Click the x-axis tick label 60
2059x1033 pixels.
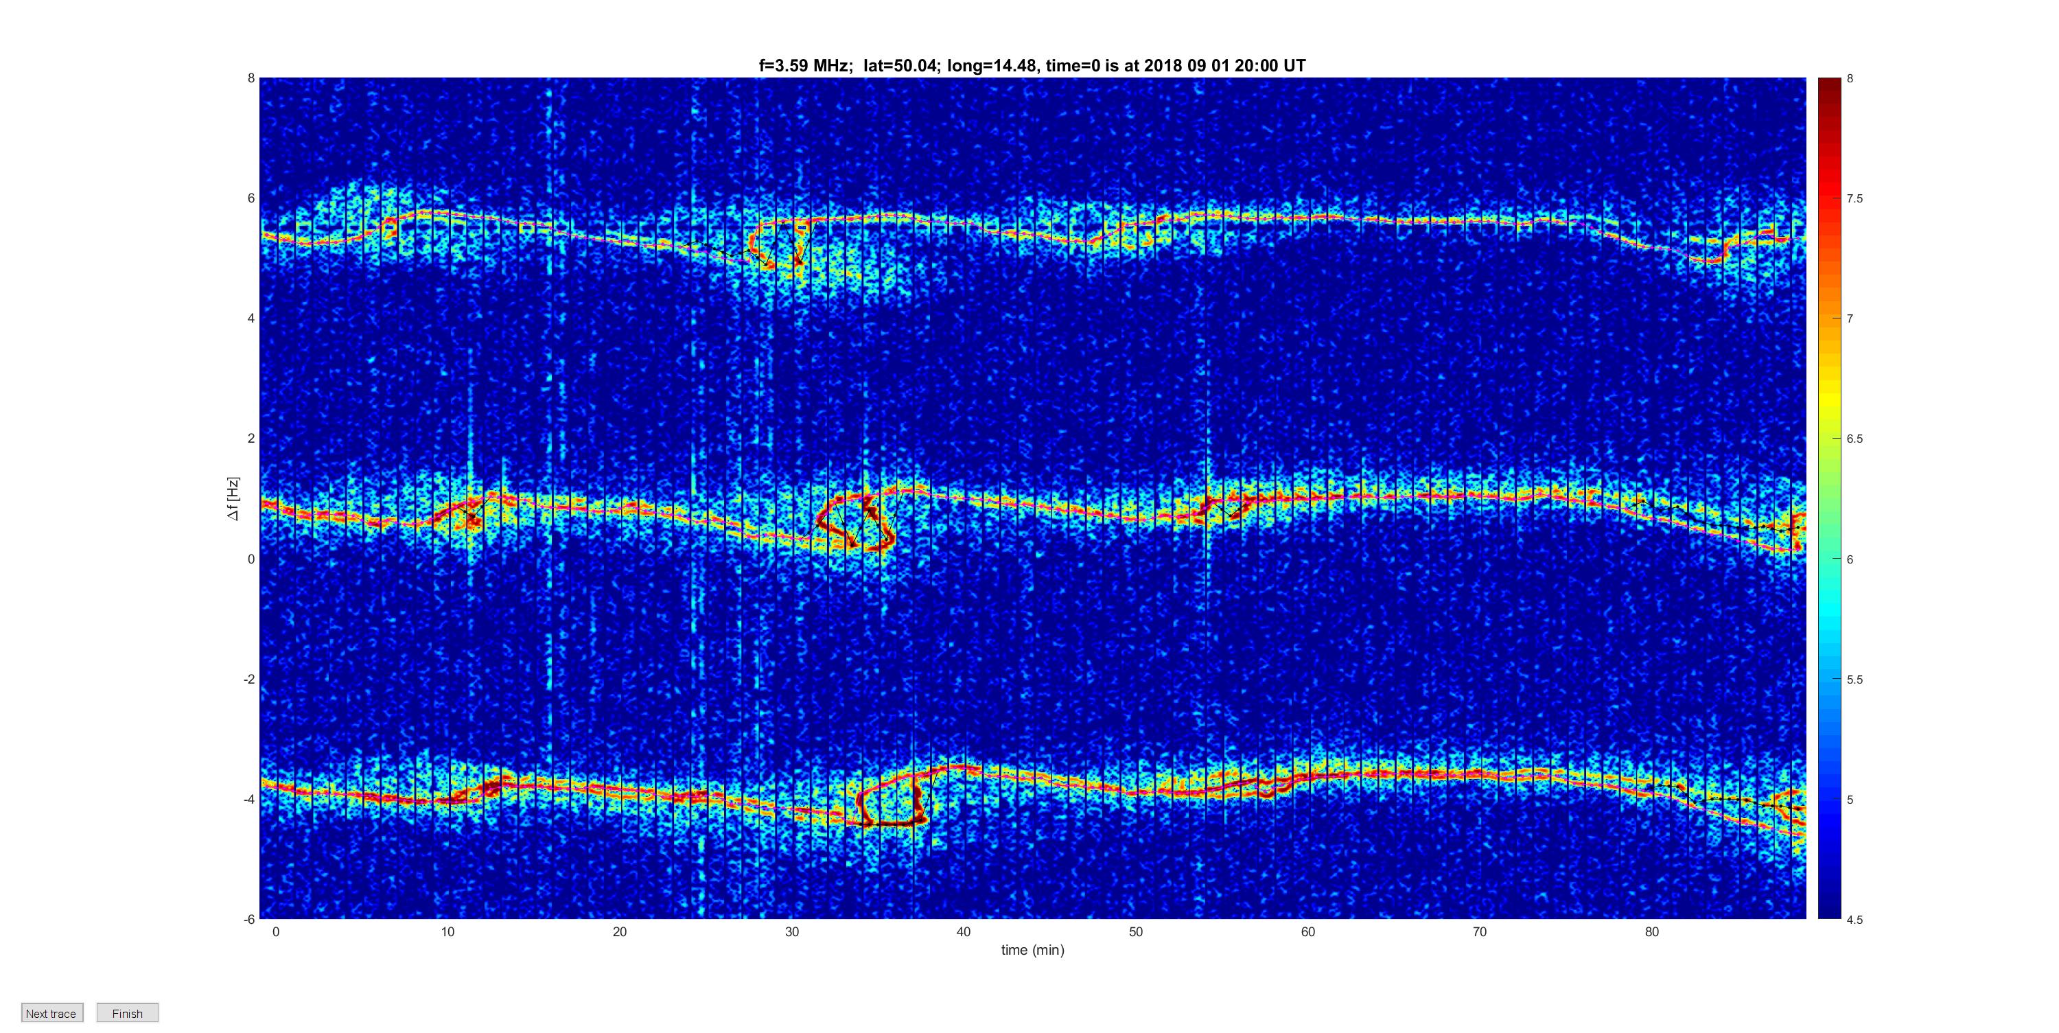pos(1307,931)
